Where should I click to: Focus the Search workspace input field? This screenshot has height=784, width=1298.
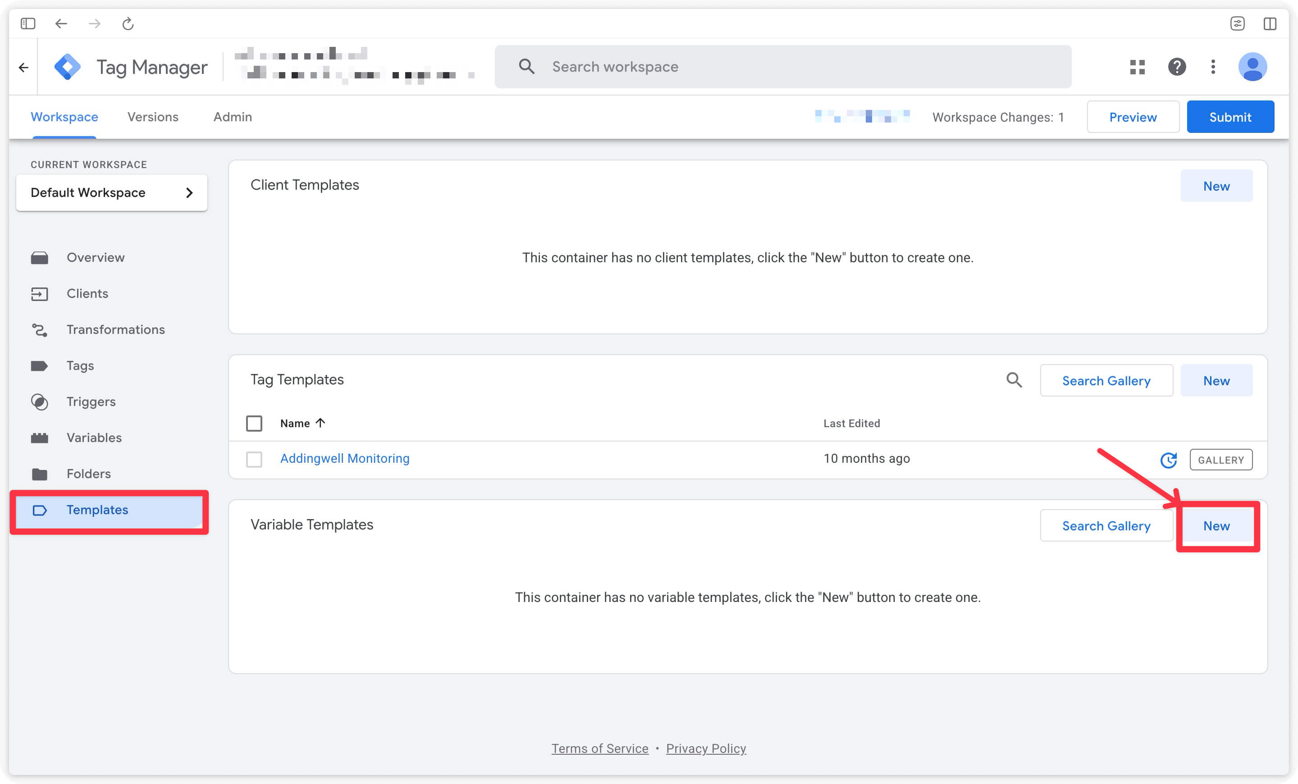pos(783,67)
